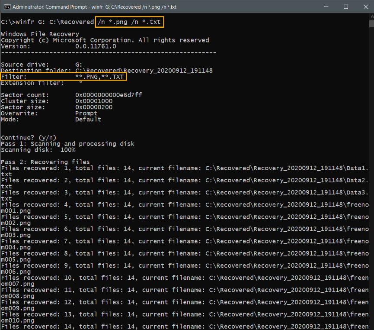Image resolution: width=374 pixels, height=330 pixels.
Task: Click the Pass 2: Recovering files line
Action: point(45,162)
